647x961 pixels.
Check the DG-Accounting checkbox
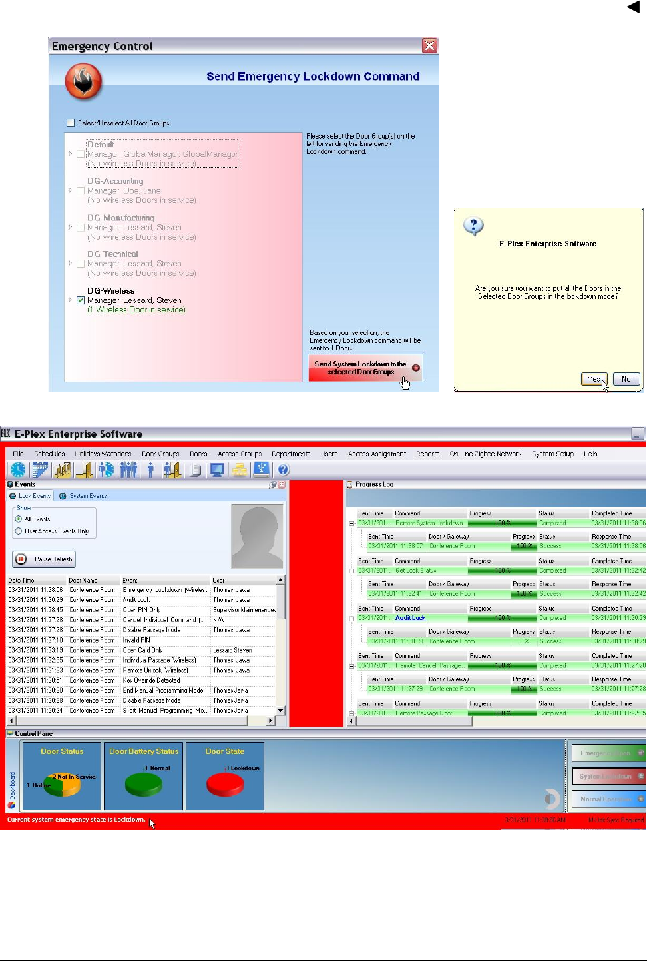coord(81,190)
